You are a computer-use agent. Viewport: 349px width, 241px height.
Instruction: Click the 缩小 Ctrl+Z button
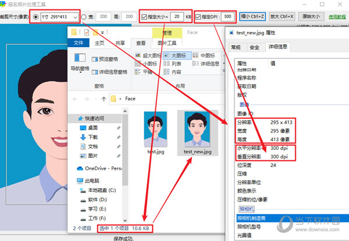pos(252,17)
